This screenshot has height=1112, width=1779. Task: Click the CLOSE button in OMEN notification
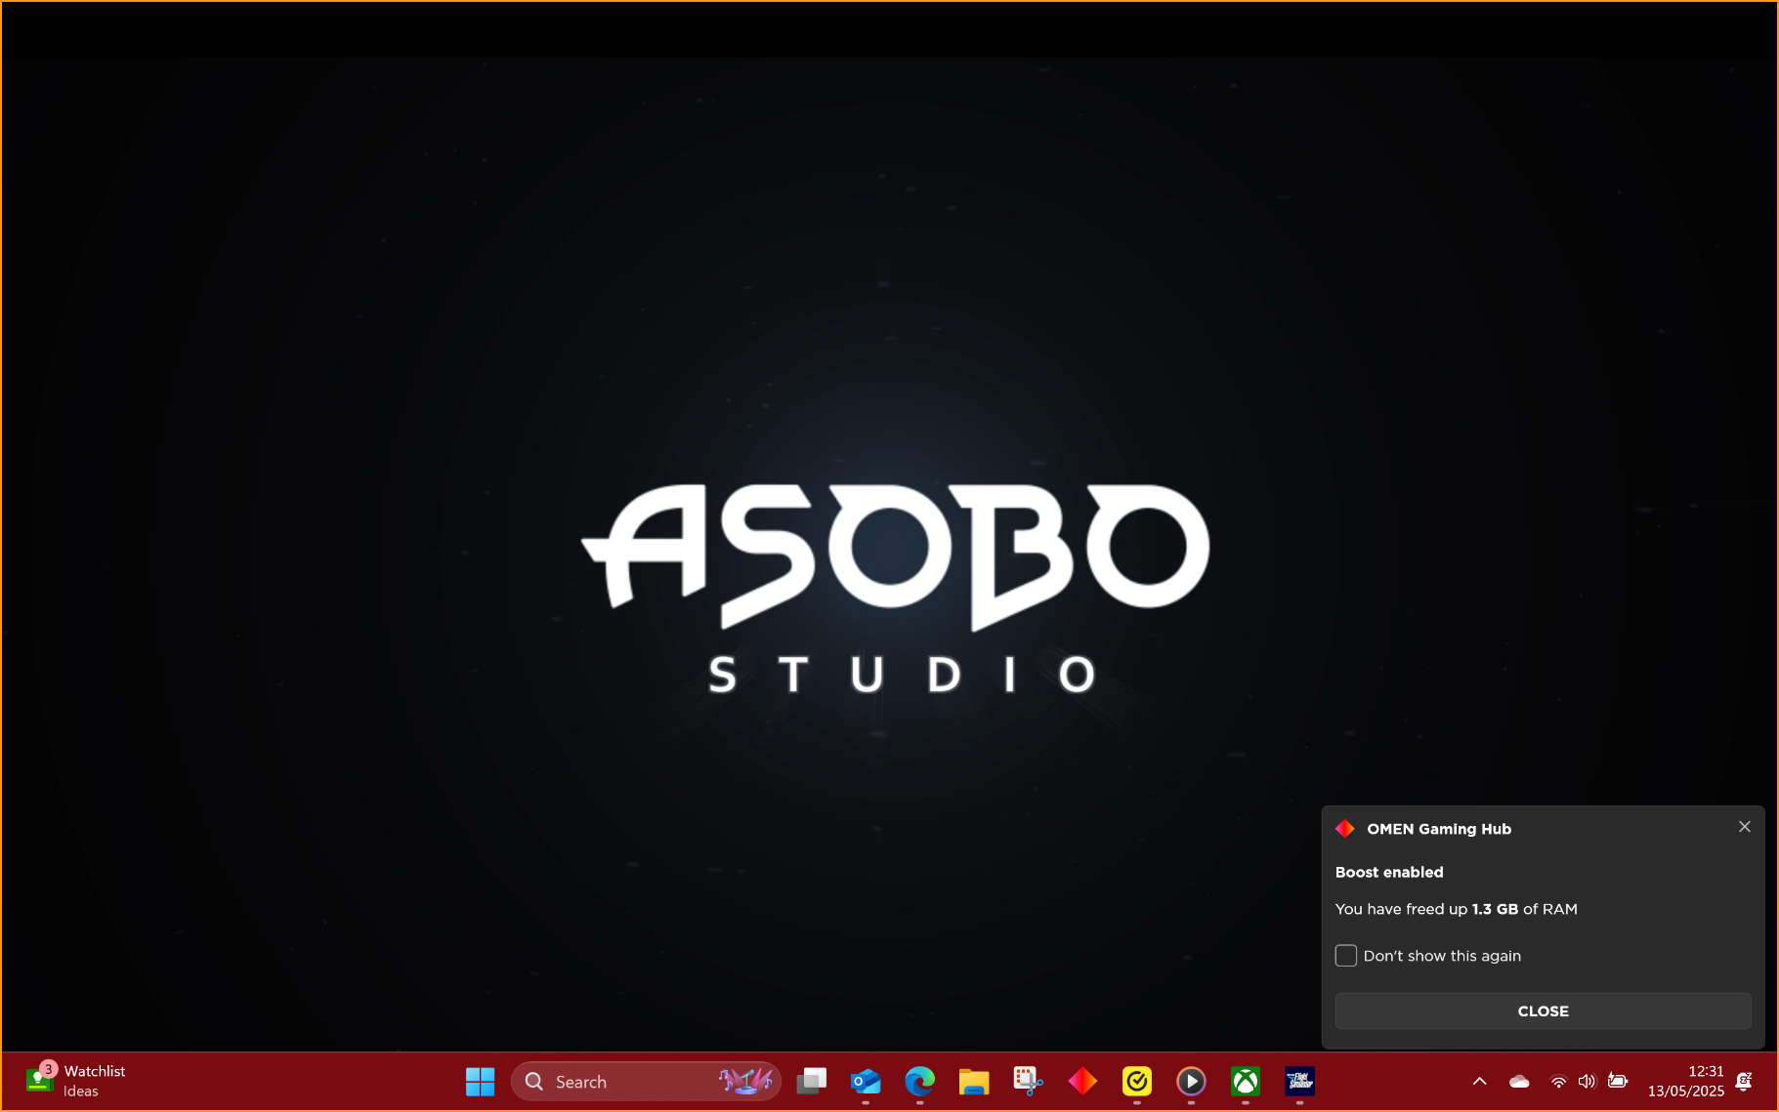pos(1543,1011)
